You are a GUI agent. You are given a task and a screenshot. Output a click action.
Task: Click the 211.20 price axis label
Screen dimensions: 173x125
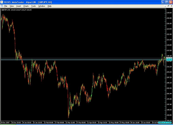[x=169, y=67]
